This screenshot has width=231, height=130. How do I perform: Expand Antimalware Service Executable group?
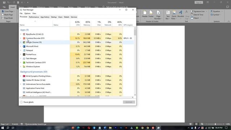coord(21,84)
